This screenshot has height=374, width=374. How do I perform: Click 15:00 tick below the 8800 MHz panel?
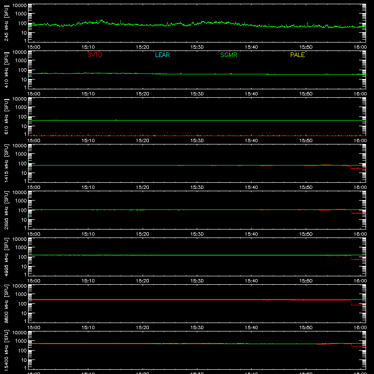click(x=34, y=328)
